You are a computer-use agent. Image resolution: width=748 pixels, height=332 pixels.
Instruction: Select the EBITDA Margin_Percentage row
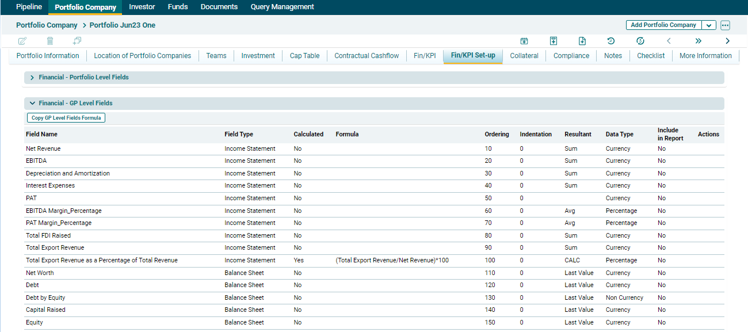pos(63,211)
